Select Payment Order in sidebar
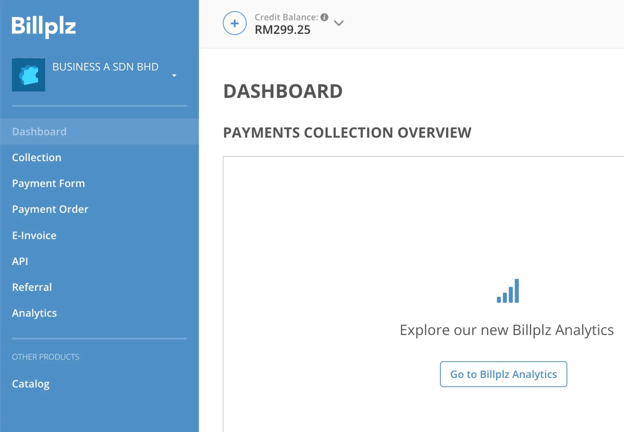This screenshot has width=624, height=432. tap(99, 209)
